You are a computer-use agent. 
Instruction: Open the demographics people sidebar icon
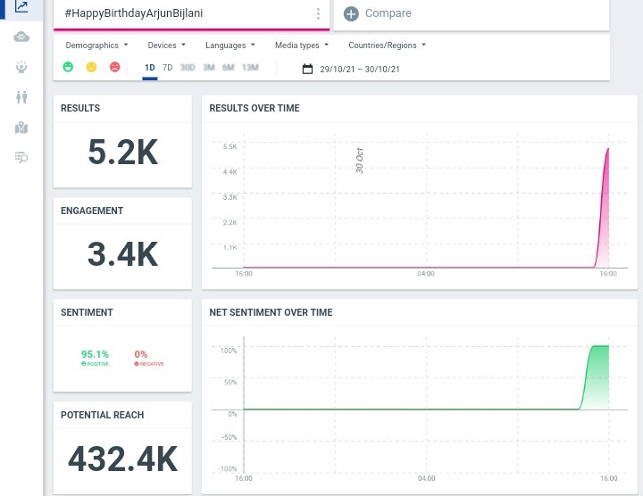coord(21,97)
